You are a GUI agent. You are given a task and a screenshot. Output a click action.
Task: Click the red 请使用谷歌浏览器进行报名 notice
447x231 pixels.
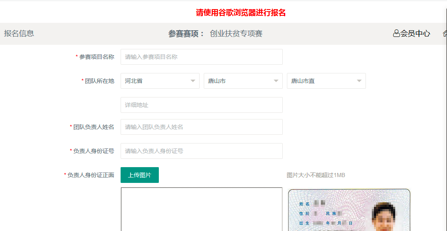click(x=241, y=12)
